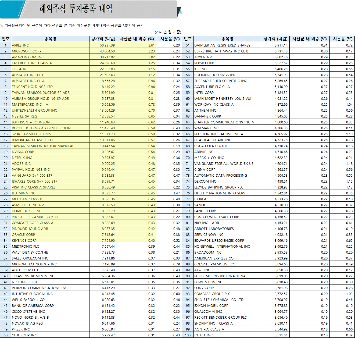The width and height of the screenshot is (355, 338).
Task: Select the value 43,004.50 for Microsoft
Action: [103, 51]
